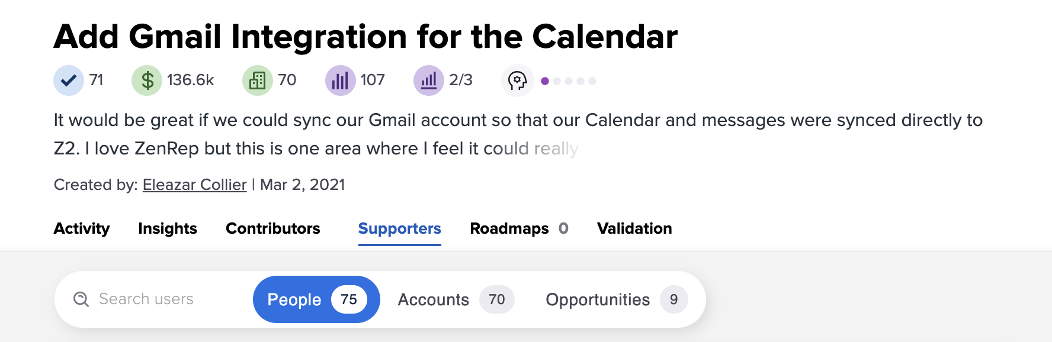Screen dimensions: 1052x342
Task: Click the blue checkmark votes icon
Action: (x=69, y=80)
